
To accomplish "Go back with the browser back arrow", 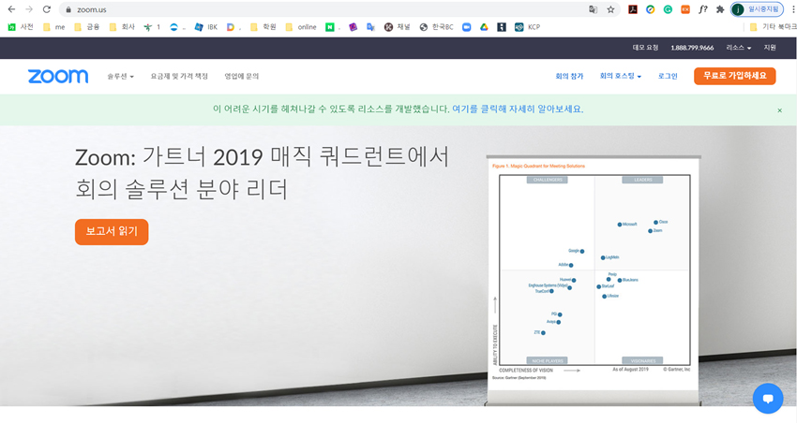I will (11, 9).
